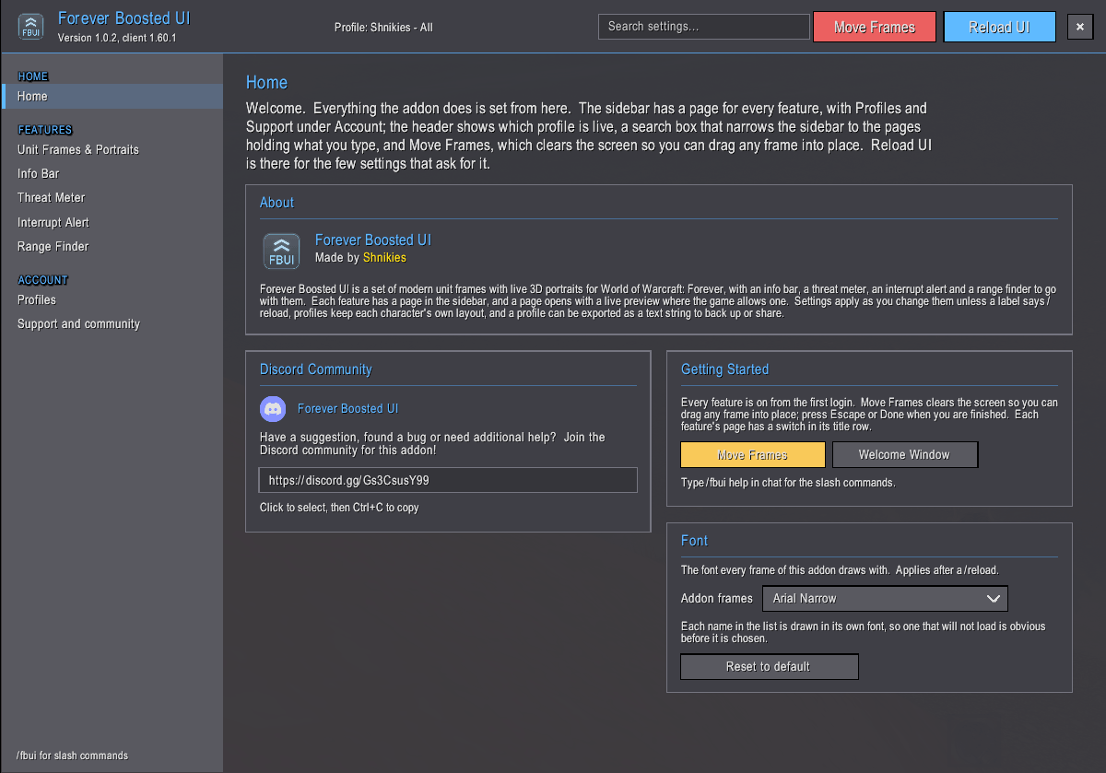Click the 'Forever Boosted UI' header title
The width and height of the screenshot is (1106, 773).
click(124, 18)
